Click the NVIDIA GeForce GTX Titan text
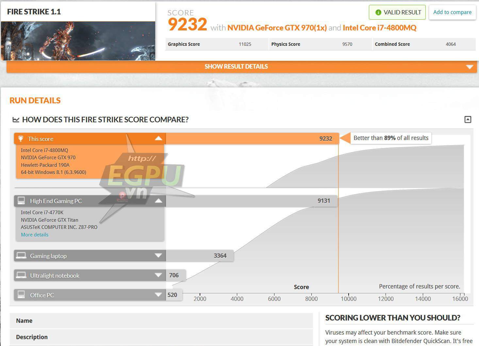 pyautogui.click(x=50, y=220)
